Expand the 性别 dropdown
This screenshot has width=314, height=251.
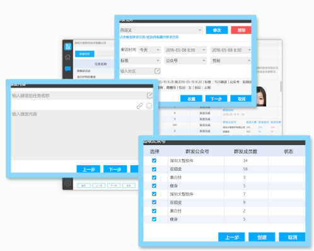click(231, 61)
